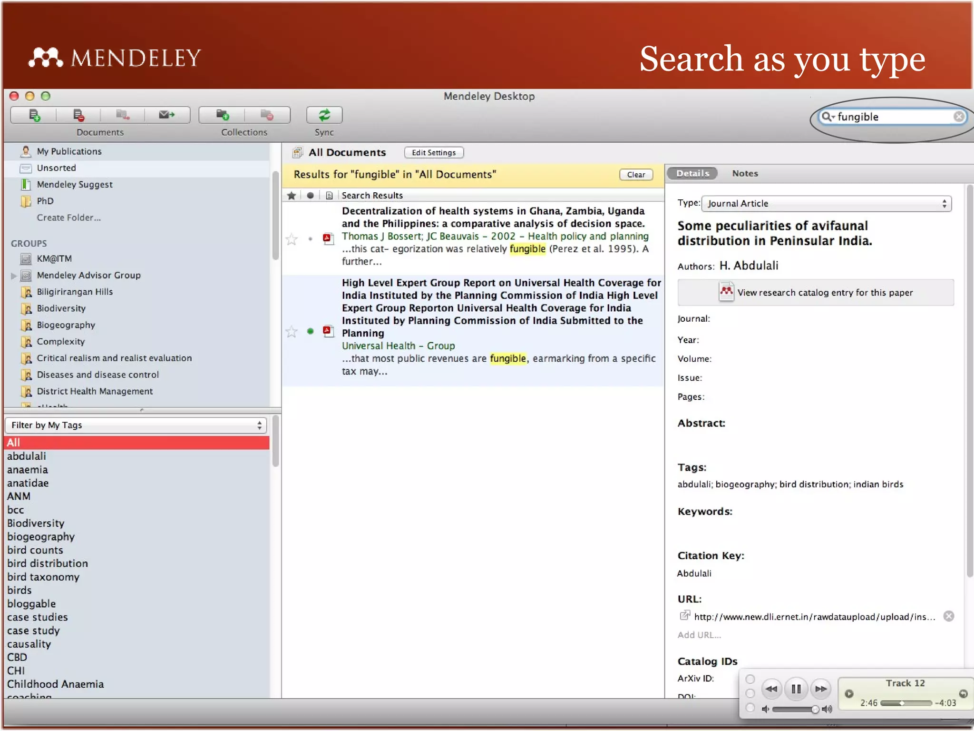Click the read-status dot column header

point(310,196)
